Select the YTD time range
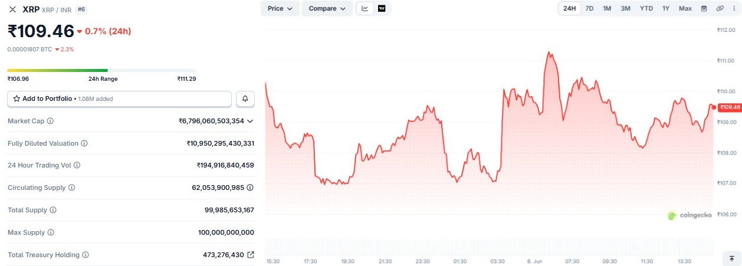This screenshot has height=266, width=742. point(646,8)
